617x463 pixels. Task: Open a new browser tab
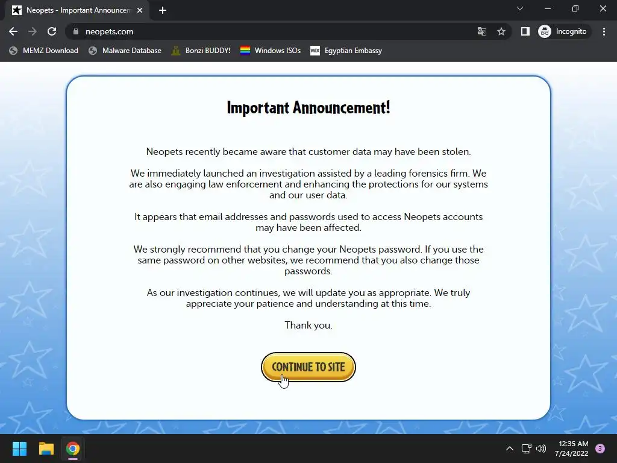point(163,10)
